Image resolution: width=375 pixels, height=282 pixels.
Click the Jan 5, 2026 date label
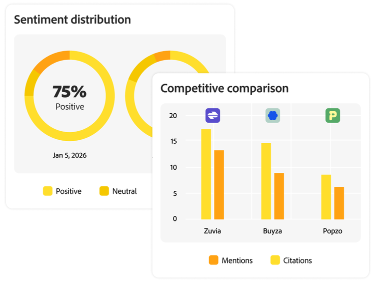coord(69,155)
